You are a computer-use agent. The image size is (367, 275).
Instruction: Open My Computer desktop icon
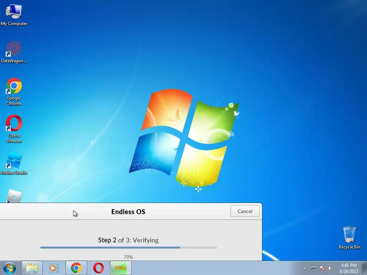click(x=14, y=15)
